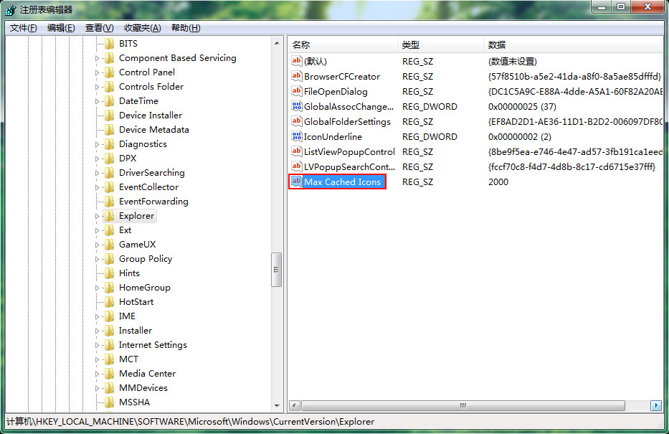Open the 文件(F) menu

pyautogui.click(x=24, y=28)
